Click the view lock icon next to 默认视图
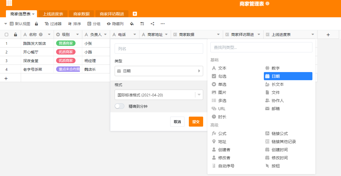The image size is (341, 176). click(36, 24)
